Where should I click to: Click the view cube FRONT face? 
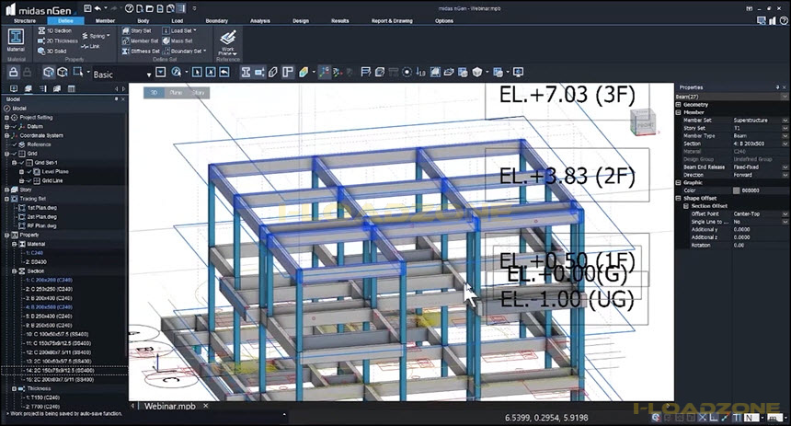[645, 124]
